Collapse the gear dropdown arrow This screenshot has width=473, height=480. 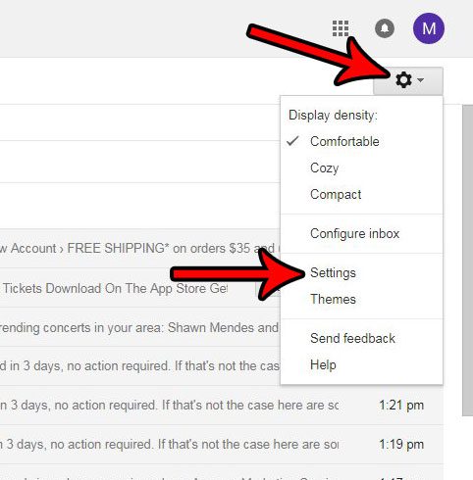(x=421, y=80)
